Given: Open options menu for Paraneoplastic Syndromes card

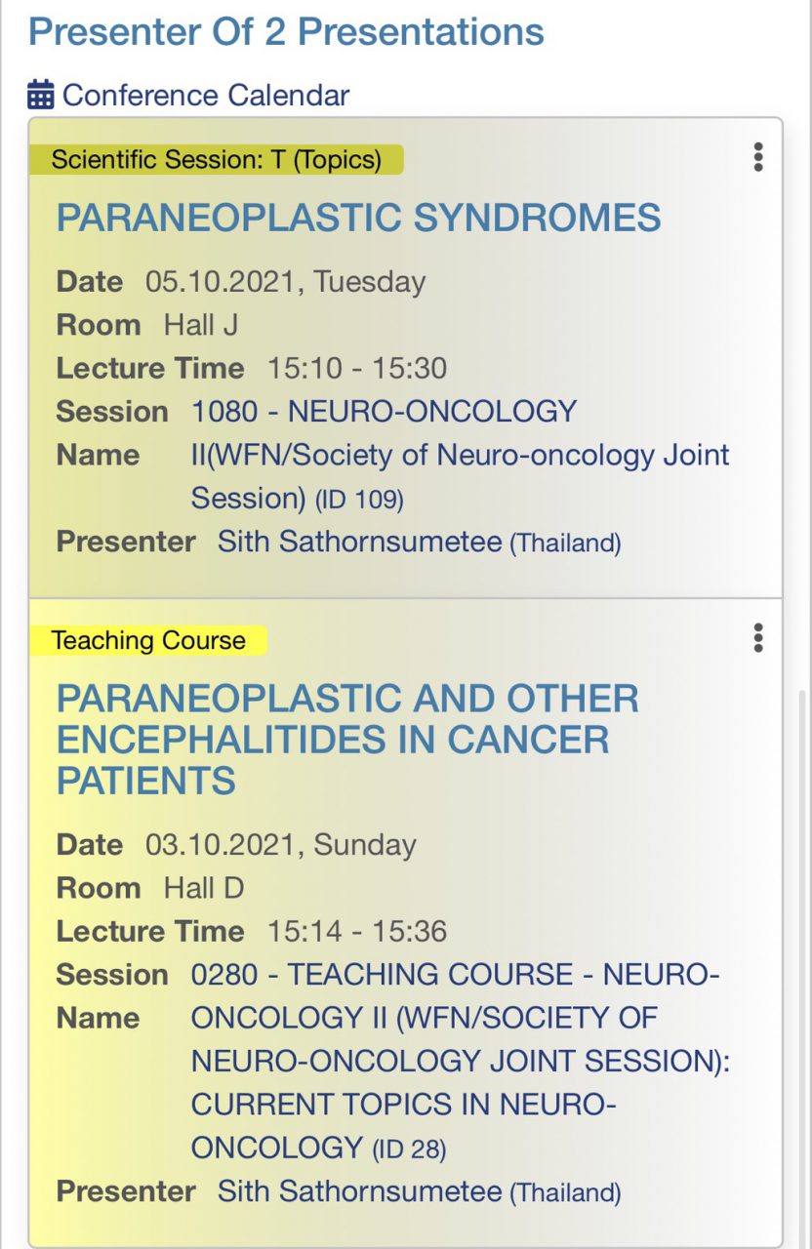Looking at the screenshot, I should (x=758, y=157).
